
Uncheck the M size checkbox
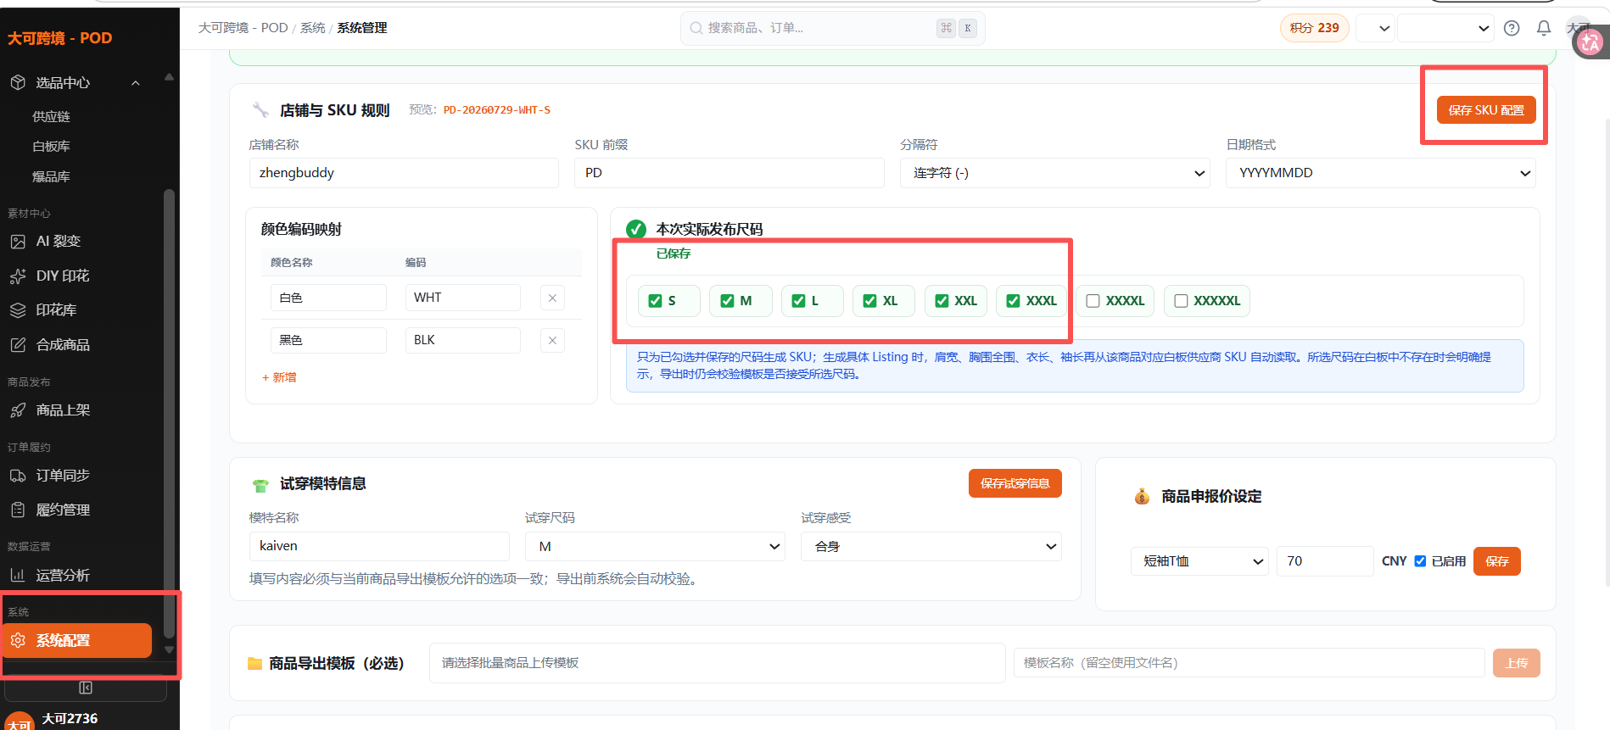(x=727, y=301)
